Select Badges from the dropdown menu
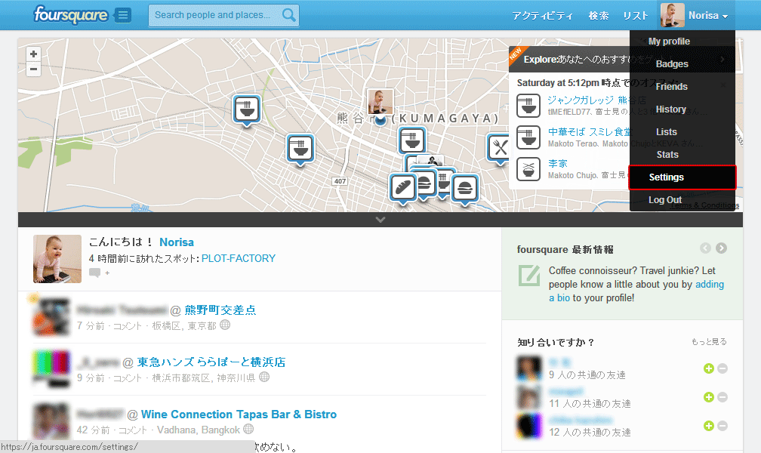 [672, 63]
